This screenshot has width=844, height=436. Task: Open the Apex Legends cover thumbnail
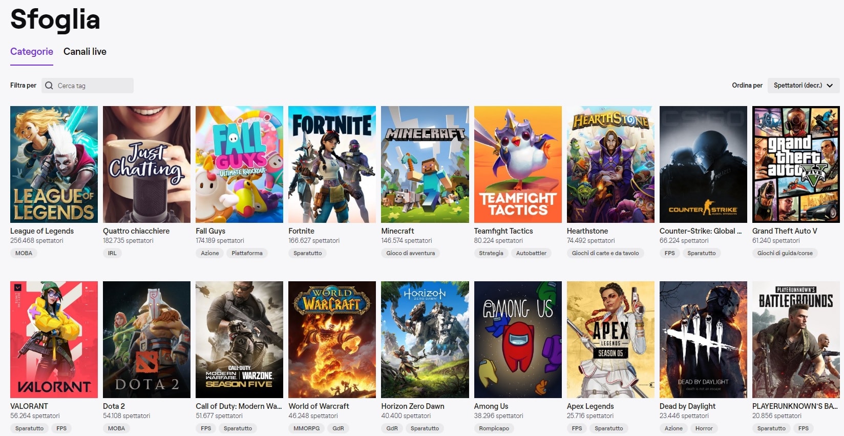[x=610, y=340]
